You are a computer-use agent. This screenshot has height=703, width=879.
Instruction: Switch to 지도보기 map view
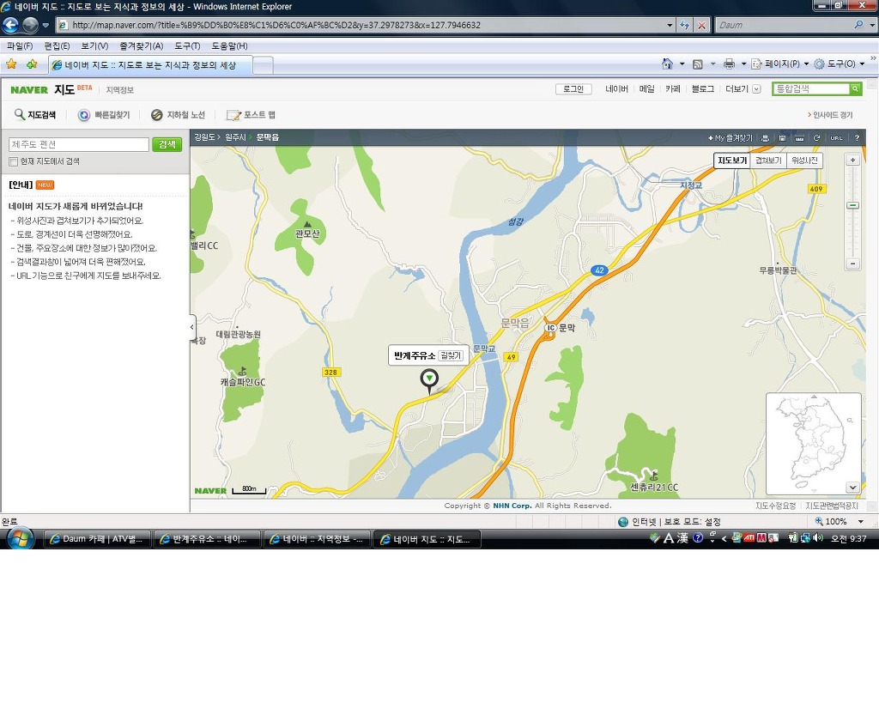tap(732, 161)
